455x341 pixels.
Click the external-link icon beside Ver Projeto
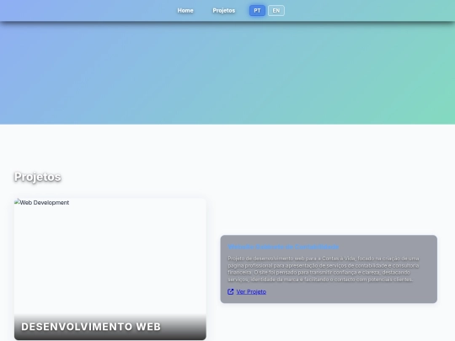[x=230, y=291]
